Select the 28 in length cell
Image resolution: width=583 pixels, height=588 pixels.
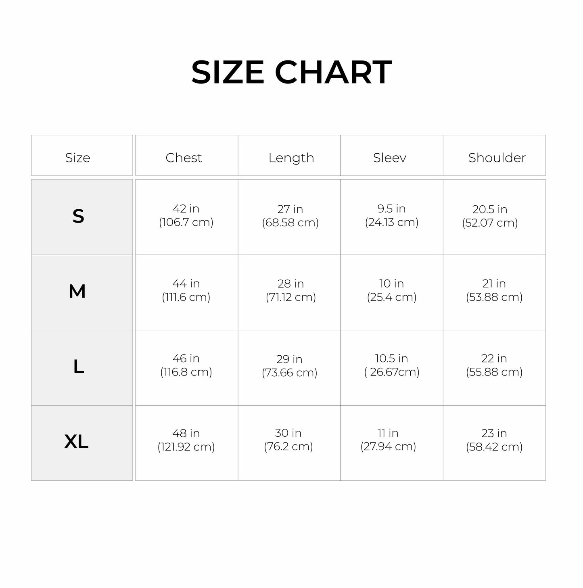(x=290, y=290)
